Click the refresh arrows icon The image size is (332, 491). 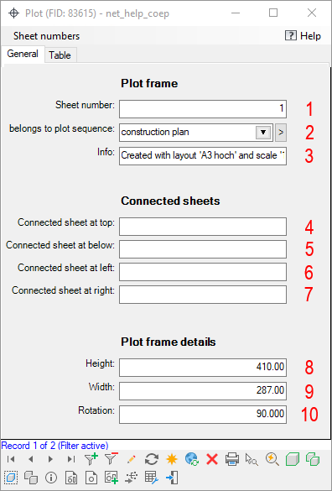152,459
